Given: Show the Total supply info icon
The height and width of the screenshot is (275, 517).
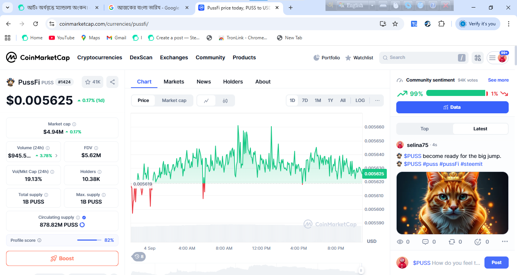Looking at the screenshot, I should click(46, 195).
